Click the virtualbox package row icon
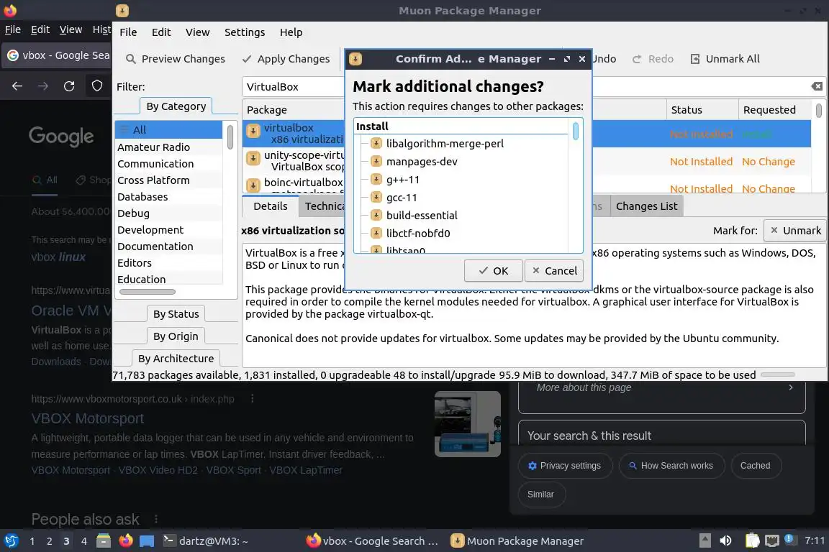829x552 pixels. click(x=253, y=131)
